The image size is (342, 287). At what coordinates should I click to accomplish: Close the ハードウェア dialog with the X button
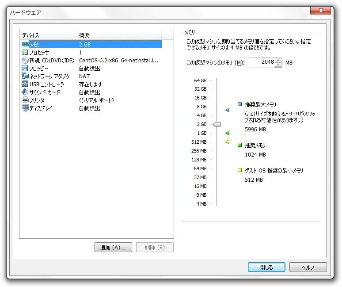click(x=320, y=11)
